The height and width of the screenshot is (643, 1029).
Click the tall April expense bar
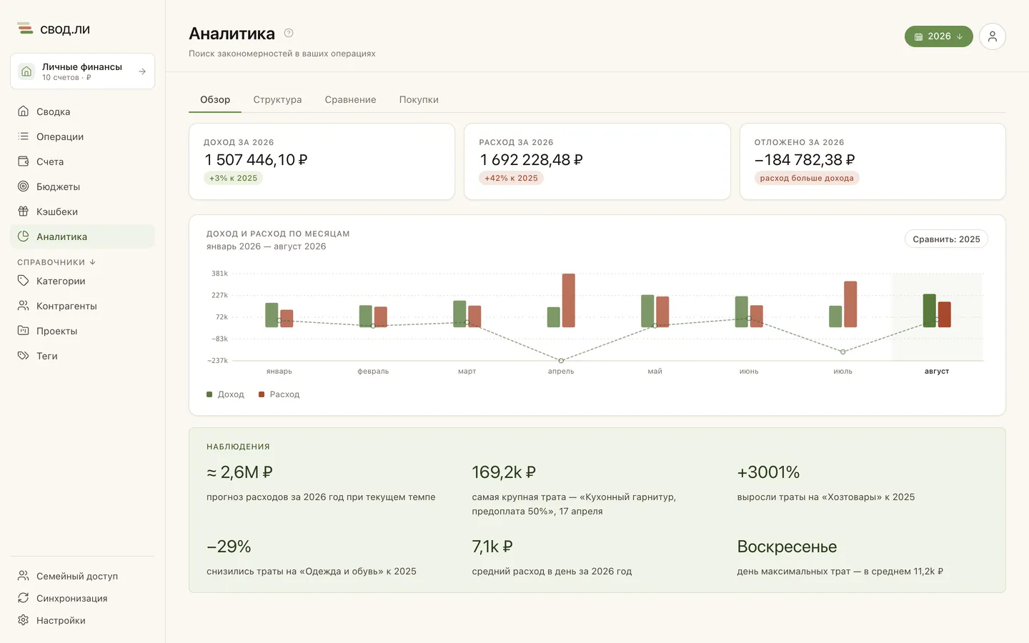click(569, 300)
